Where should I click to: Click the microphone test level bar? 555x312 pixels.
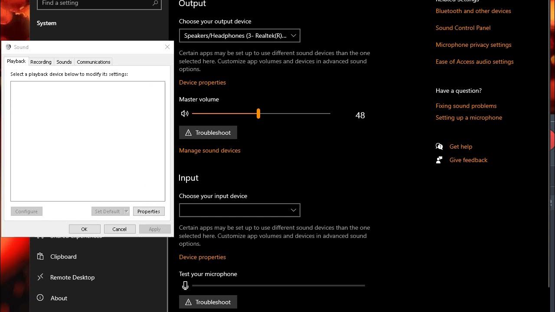click(x=278, y=286)
